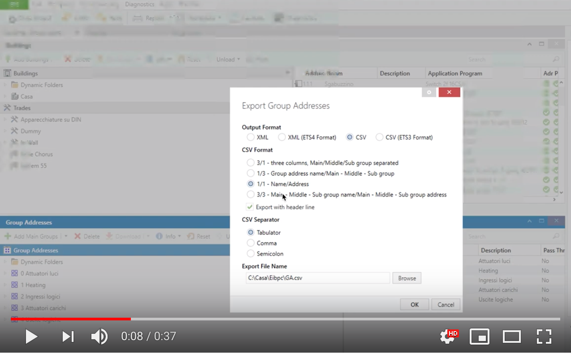The width and height of the screenshot is (571, 354).
Task: Click scroll-down arrow of devices list
Action: [x=562, y=192]
